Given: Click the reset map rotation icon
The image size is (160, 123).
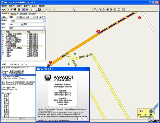Looking at the screenshot, I should coord(115,9).
